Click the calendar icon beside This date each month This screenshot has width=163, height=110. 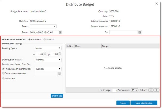pyautogui.click(x=59, y=74)
